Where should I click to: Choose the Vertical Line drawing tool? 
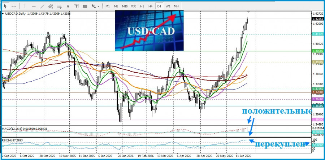pos(25,6)
